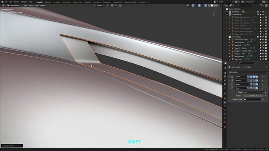Toggle proportional editing icon

pyautogui.click(x=120, y=5)
